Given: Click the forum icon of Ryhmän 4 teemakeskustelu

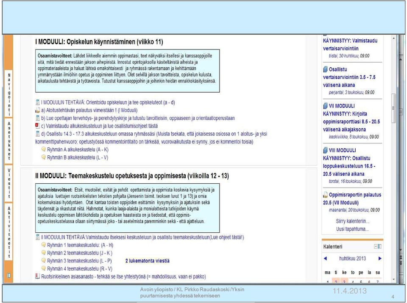Looking at the screenshot, I should (44, 269).
